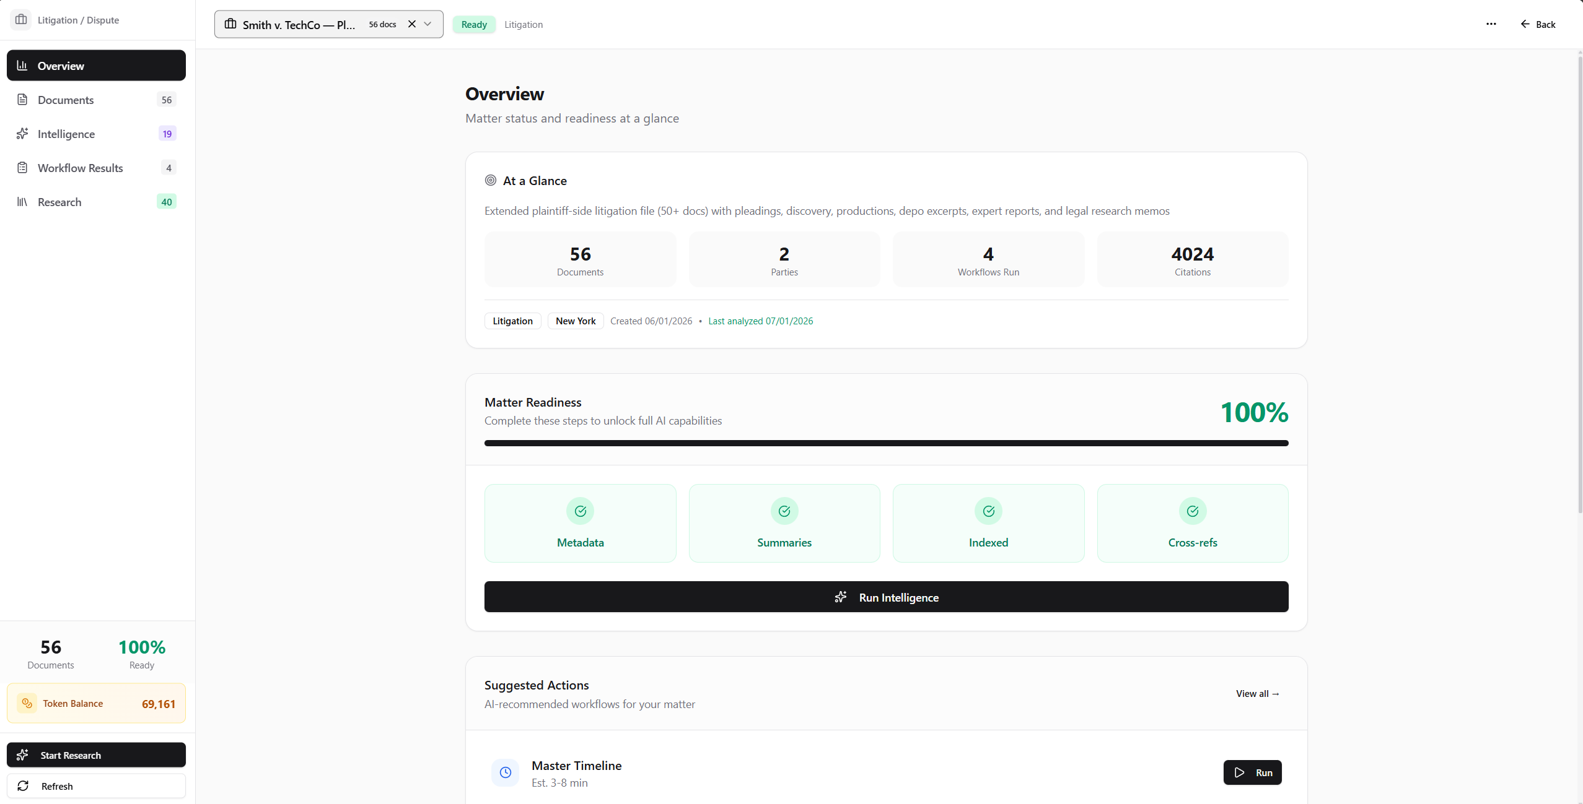Open the Research section in sidebar
The height and width of the screenshot is (804, 1583).
pos(59,202)
